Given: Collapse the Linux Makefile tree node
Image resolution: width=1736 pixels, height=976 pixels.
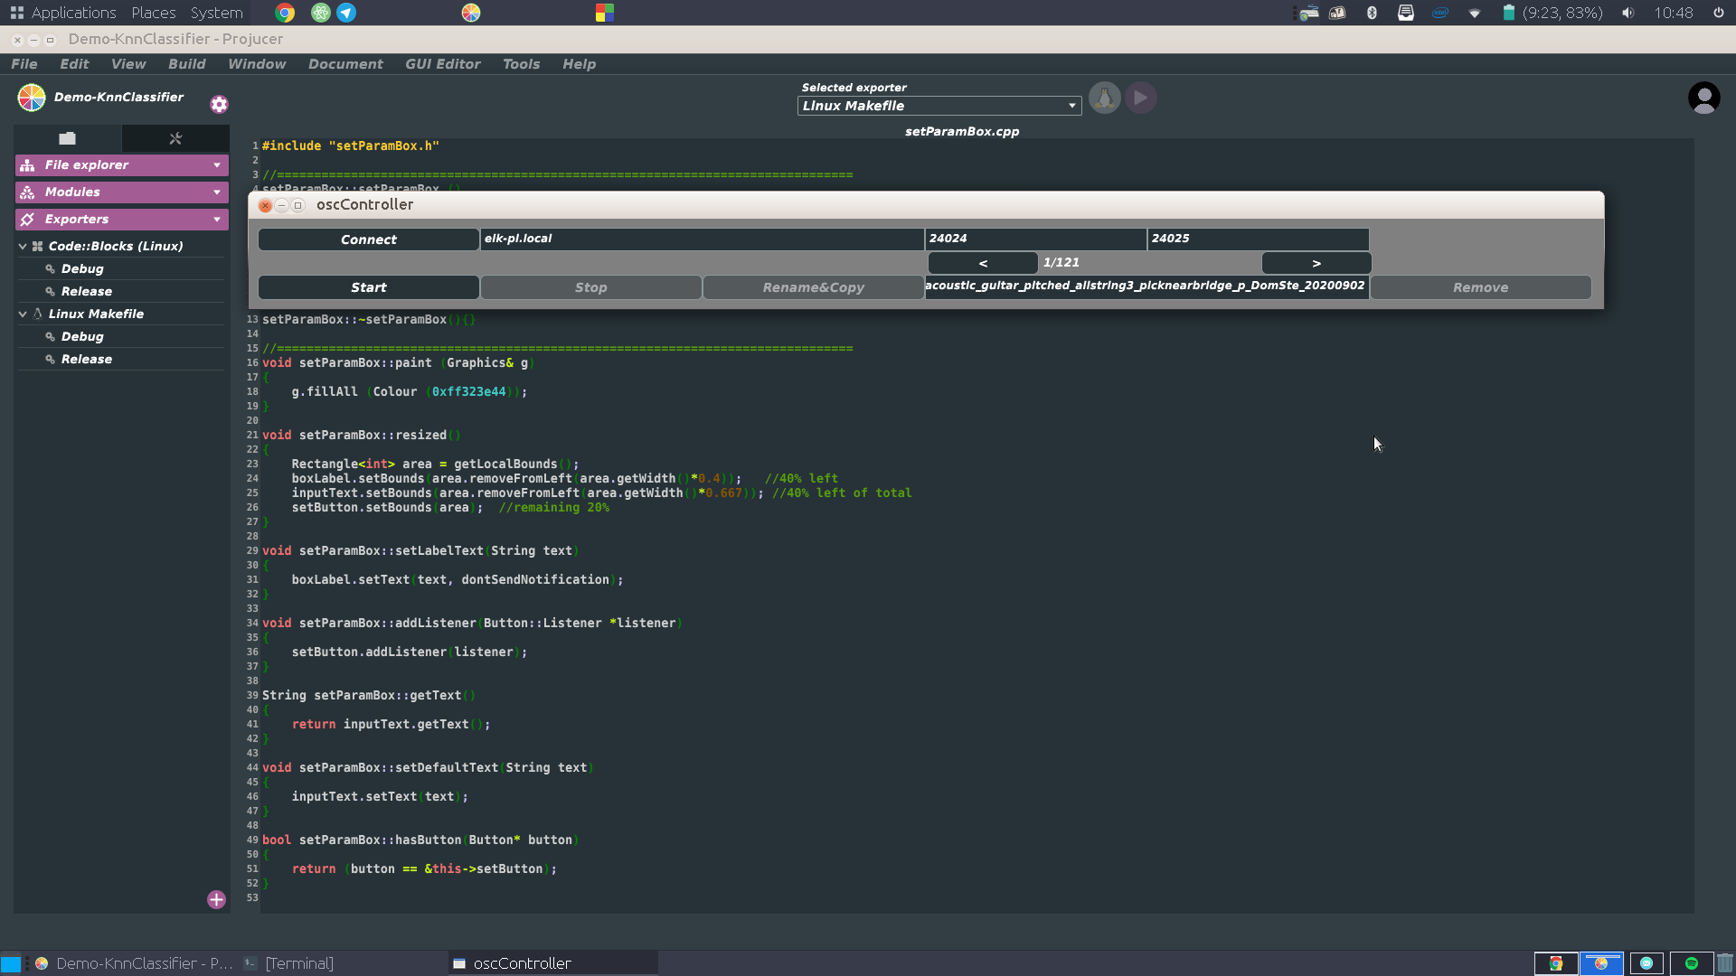Looking at the screenshot, I should 23,314.
